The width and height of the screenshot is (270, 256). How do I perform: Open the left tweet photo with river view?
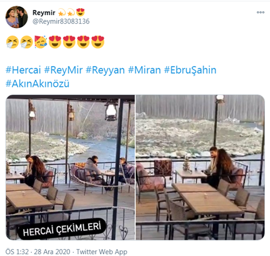pyautogui.click(x=70, y=167)
